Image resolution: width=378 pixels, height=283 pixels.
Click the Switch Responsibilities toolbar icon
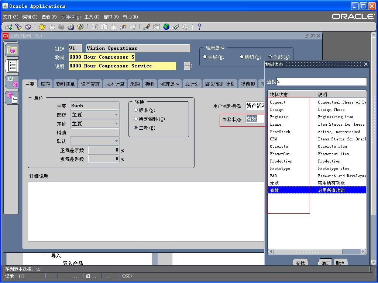click(x=61, y=27)
